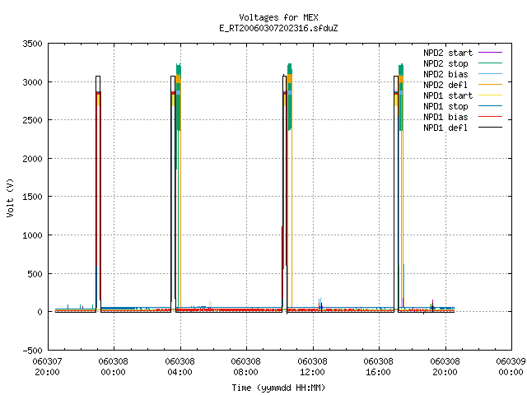Click the red NPD1 bias legend line
The height and width of the screenshot is (395, 527).
click(491, 117)
